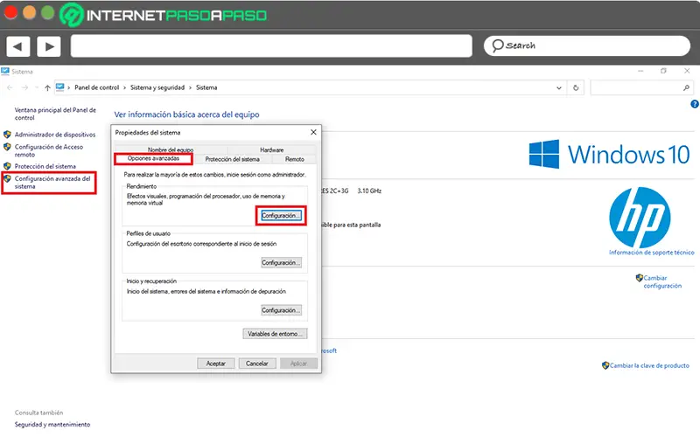The image size is (700, 437).
Task: Open 'Variables de entorno...' button
Action: pyautogui.click(x=275, y=334)
